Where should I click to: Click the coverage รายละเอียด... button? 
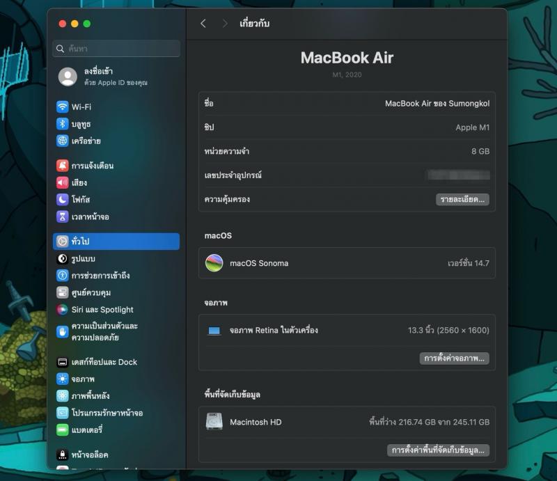tap(462, 199)
